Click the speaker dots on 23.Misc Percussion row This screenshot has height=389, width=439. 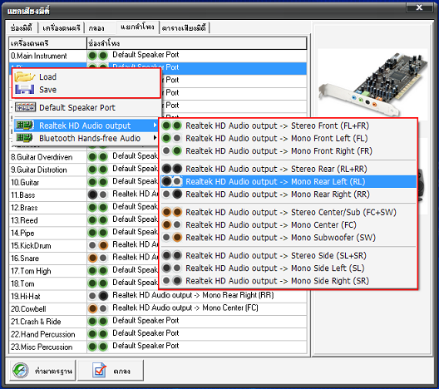[x=98, y=347]
